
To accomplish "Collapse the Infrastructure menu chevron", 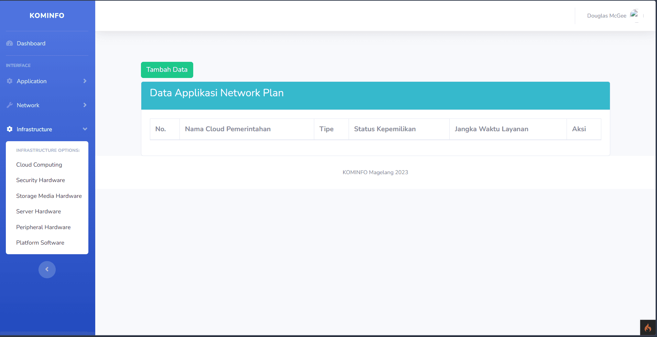I will pos(85,129).
